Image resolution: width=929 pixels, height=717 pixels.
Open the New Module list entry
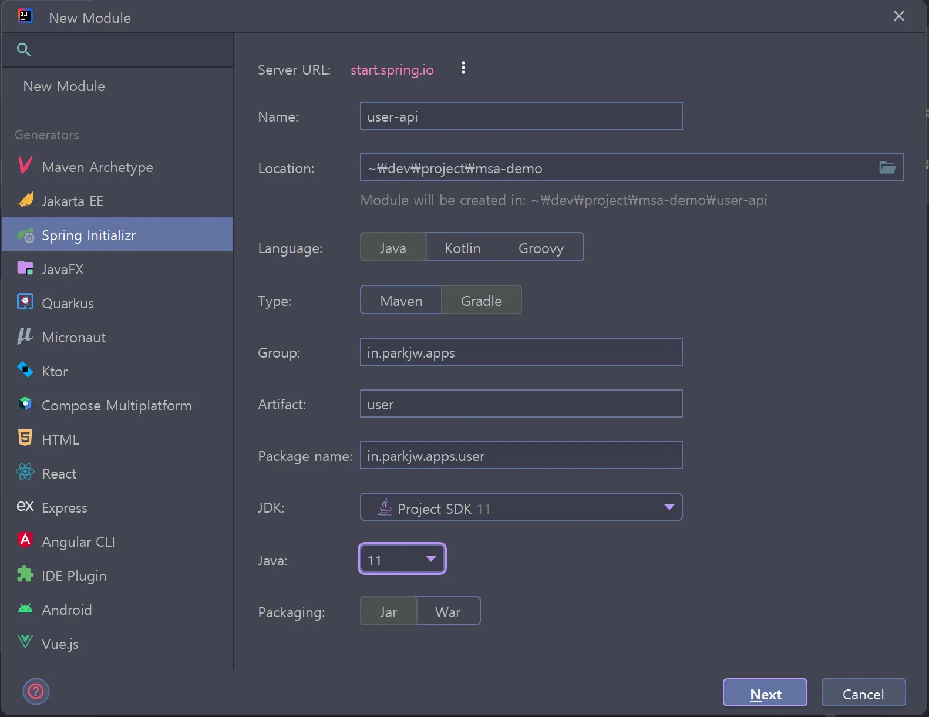click(64, 86)
